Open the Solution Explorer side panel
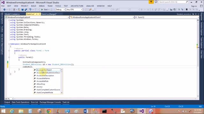The image size is (204, 114). tap(201, 29)
